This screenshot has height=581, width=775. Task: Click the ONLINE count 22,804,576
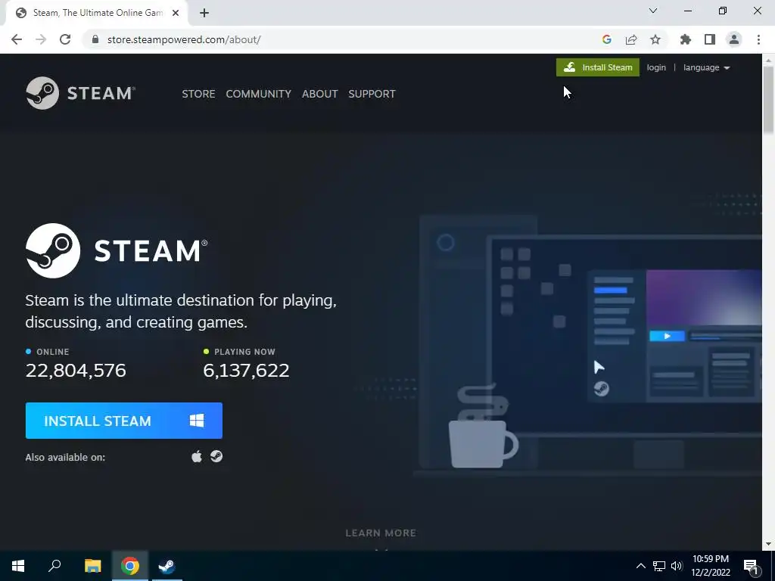[76, 371]
